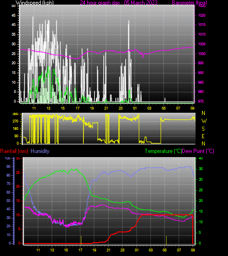Click the yellow dotted marker near hour 05
228x256 pixels.
(x=166, y=240)
